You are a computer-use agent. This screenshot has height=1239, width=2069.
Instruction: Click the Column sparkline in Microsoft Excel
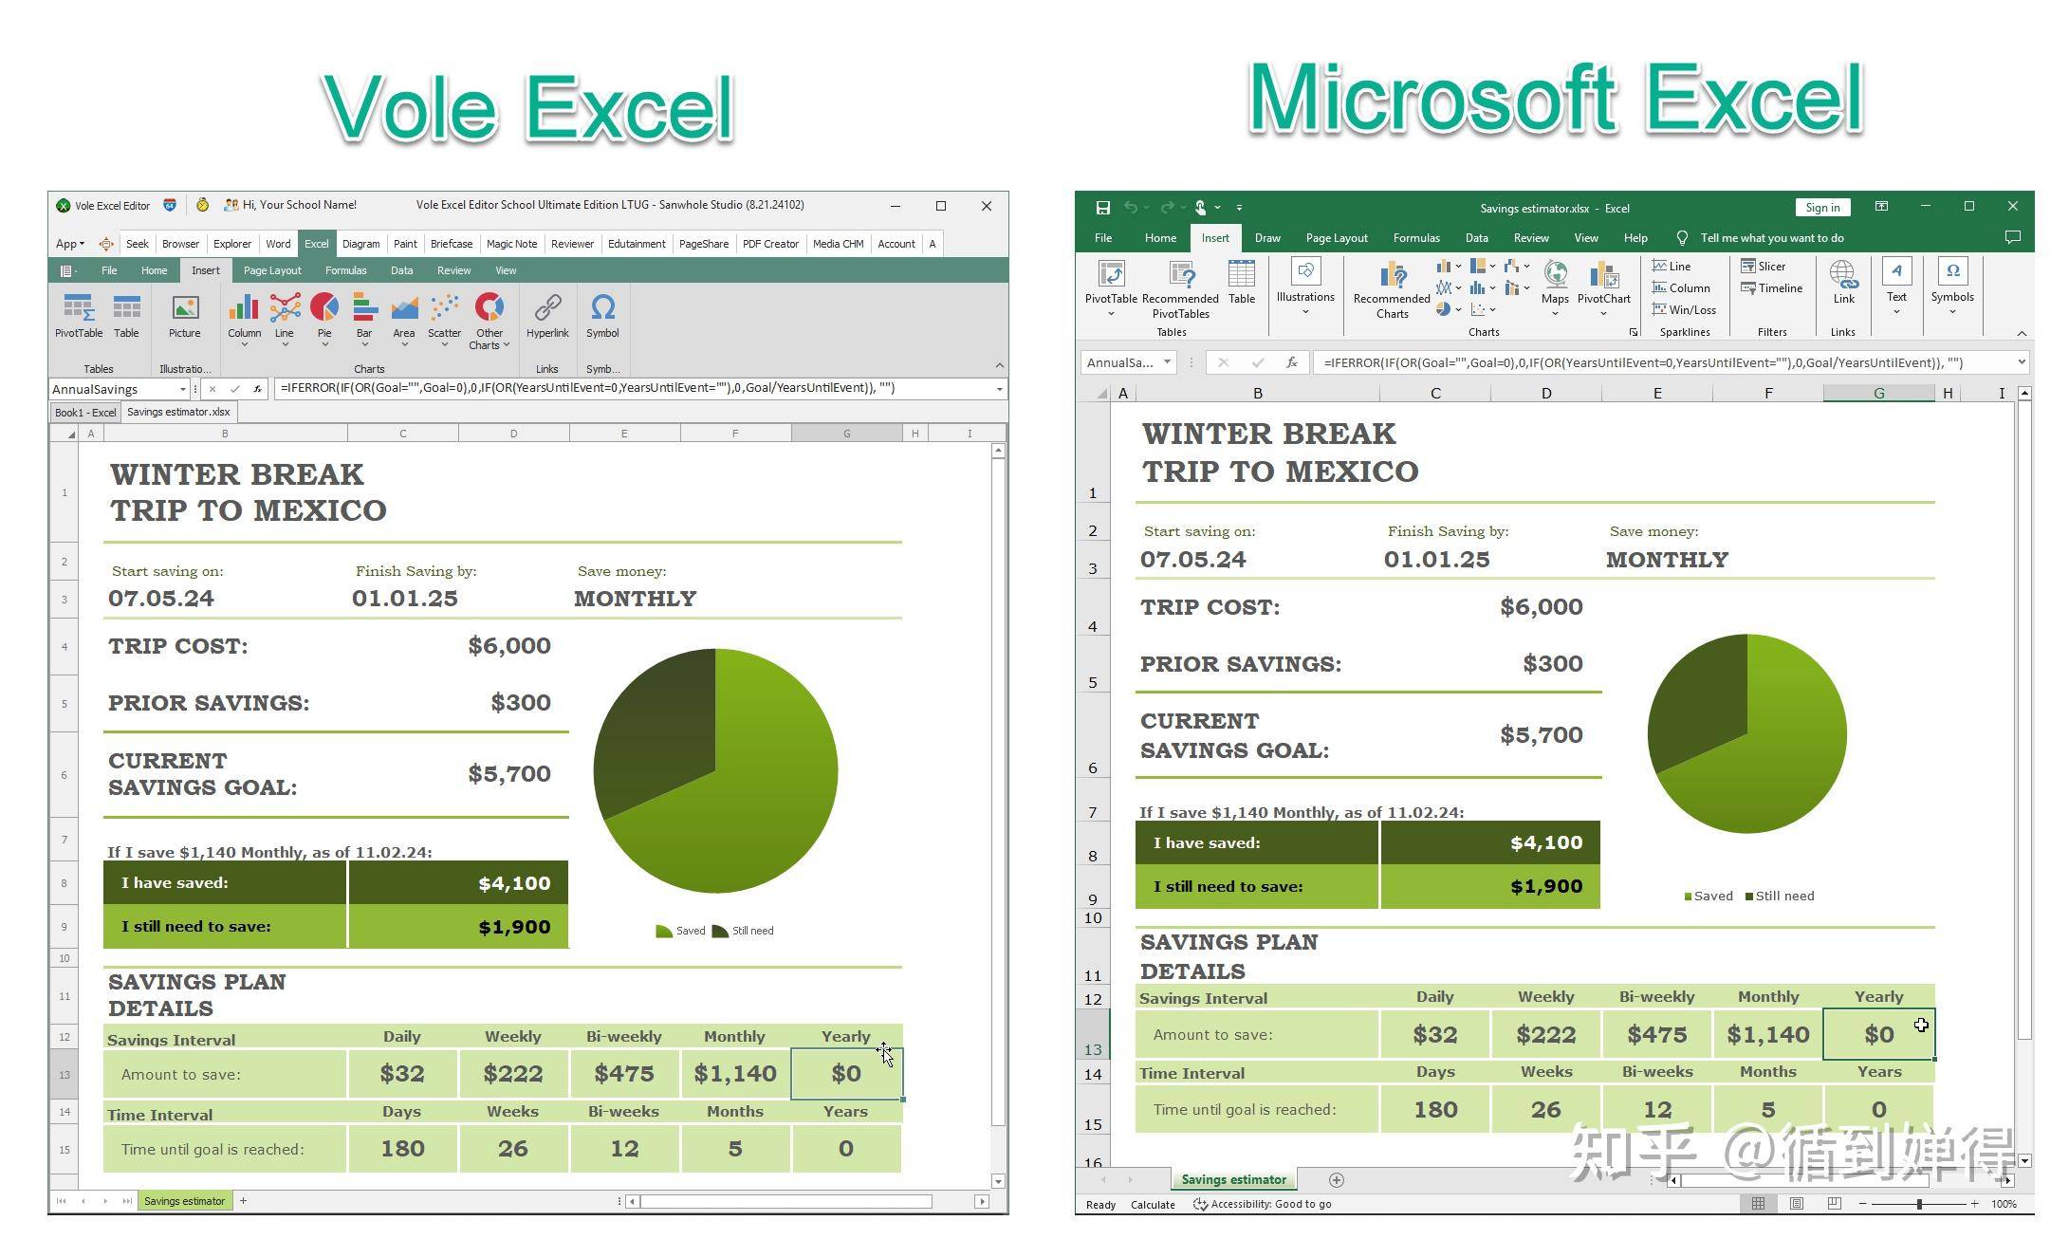[x=1681, y=288]
